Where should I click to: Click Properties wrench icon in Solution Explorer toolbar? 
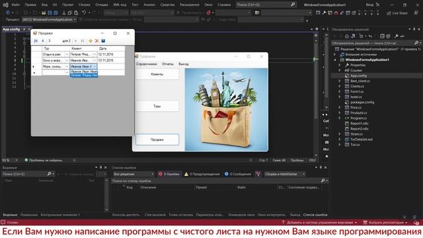(397, 36)
